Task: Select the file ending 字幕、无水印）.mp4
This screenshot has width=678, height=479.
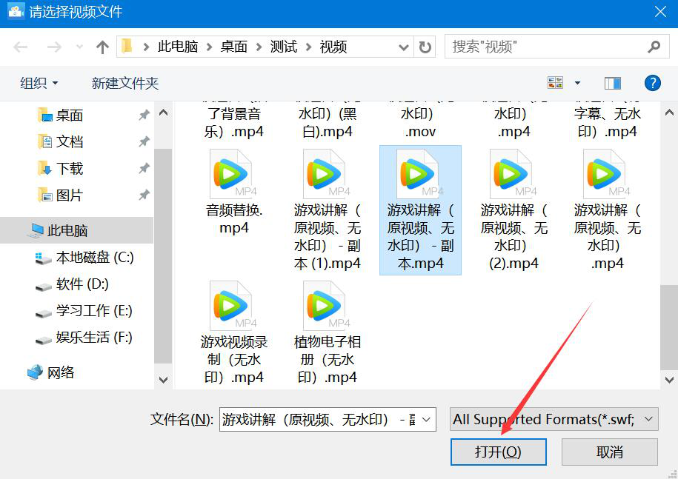Action: coord(607,122)
